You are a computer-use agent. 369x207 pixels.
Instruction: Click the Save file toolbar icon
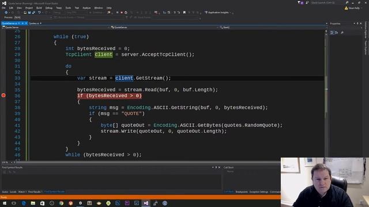coord(29,13)
